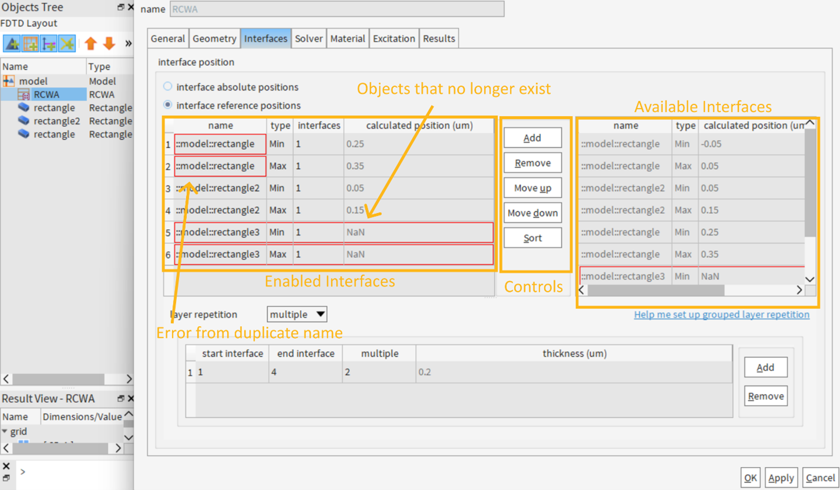840x490 pixels.
Task: Open the General tab
Action: pos(167,39)
